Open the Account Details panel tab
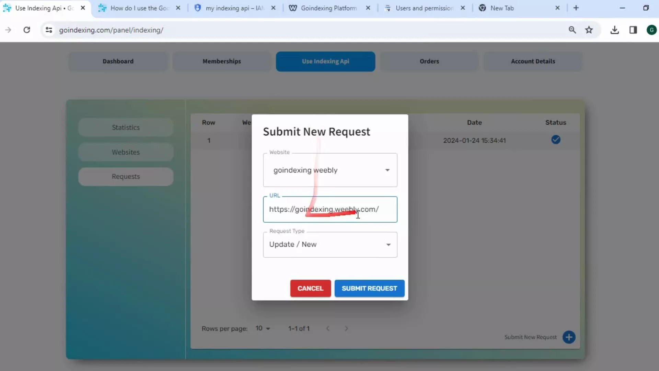This screenshot has width=659, height=371. tap(533, 61)
